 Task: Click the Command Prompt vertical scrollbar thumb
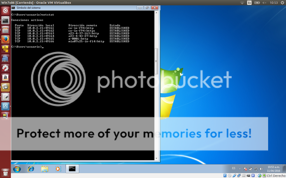(x=156, y=61)
